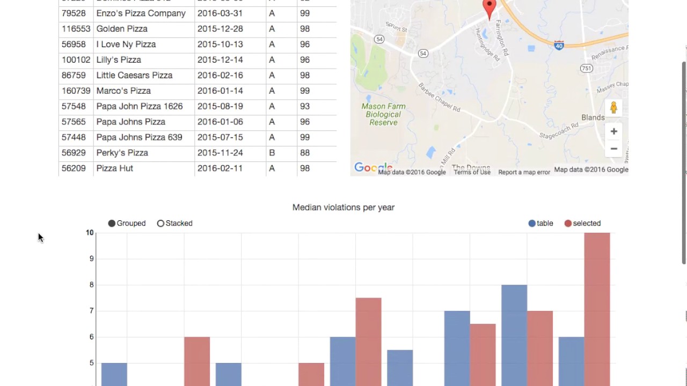Click the page vertical scrollbar thumb
The height and width of the screenshot is (386, 687).
point(684,162)
